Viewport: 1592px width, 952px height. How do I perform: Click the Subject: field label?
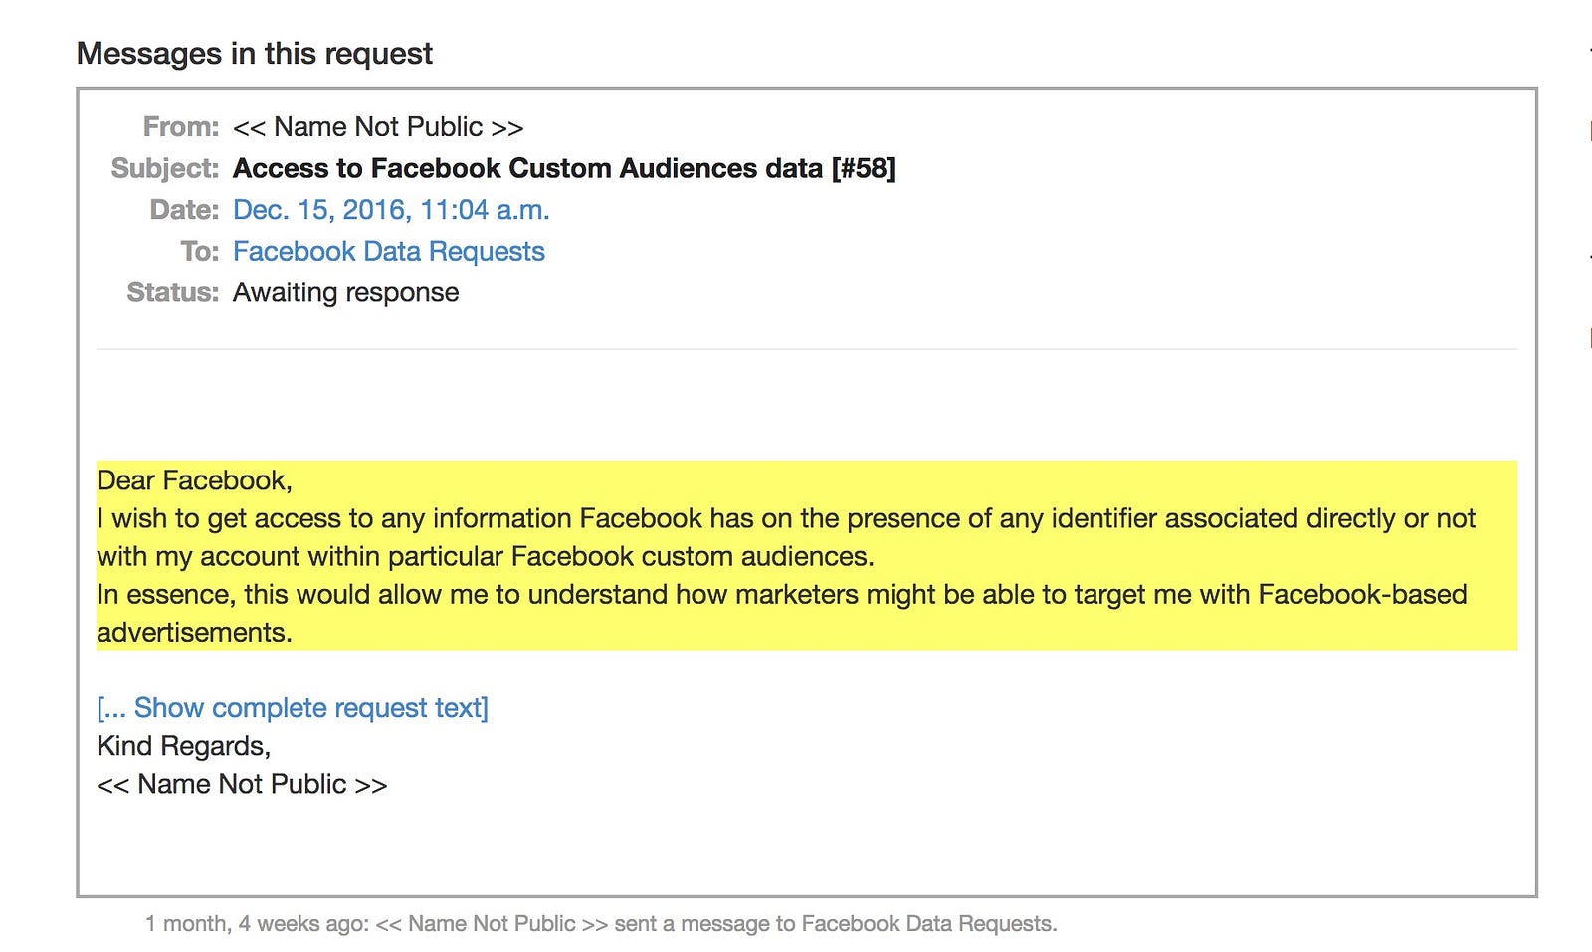[165, 168]
